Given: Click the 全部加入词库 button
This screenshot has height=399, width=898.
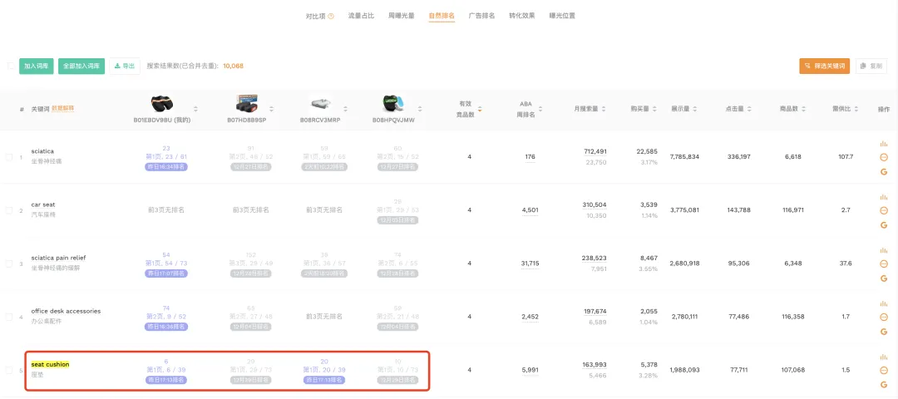Looking at the screenshot, I should (81, 66).
